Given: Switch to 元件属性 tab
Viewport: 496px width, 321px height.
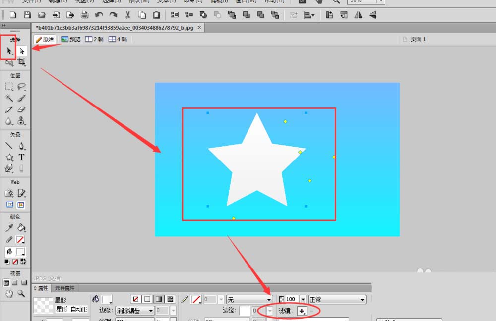Looking at the screenshot, I should tap(64, 288).
